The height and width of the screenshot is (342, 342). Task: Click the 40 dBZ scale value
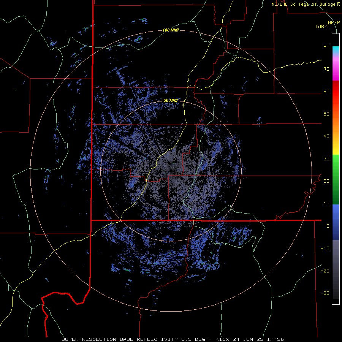(x=326, y=136)
